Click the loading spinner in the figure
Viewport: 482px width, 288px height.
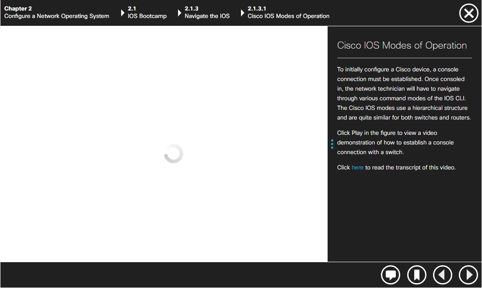tap(174, 154)
